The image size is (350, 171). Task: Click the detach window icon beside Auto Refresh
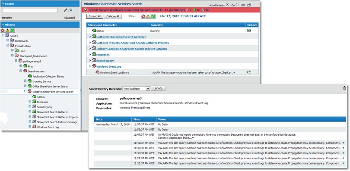pyautogui.click(x=250, y=5)
